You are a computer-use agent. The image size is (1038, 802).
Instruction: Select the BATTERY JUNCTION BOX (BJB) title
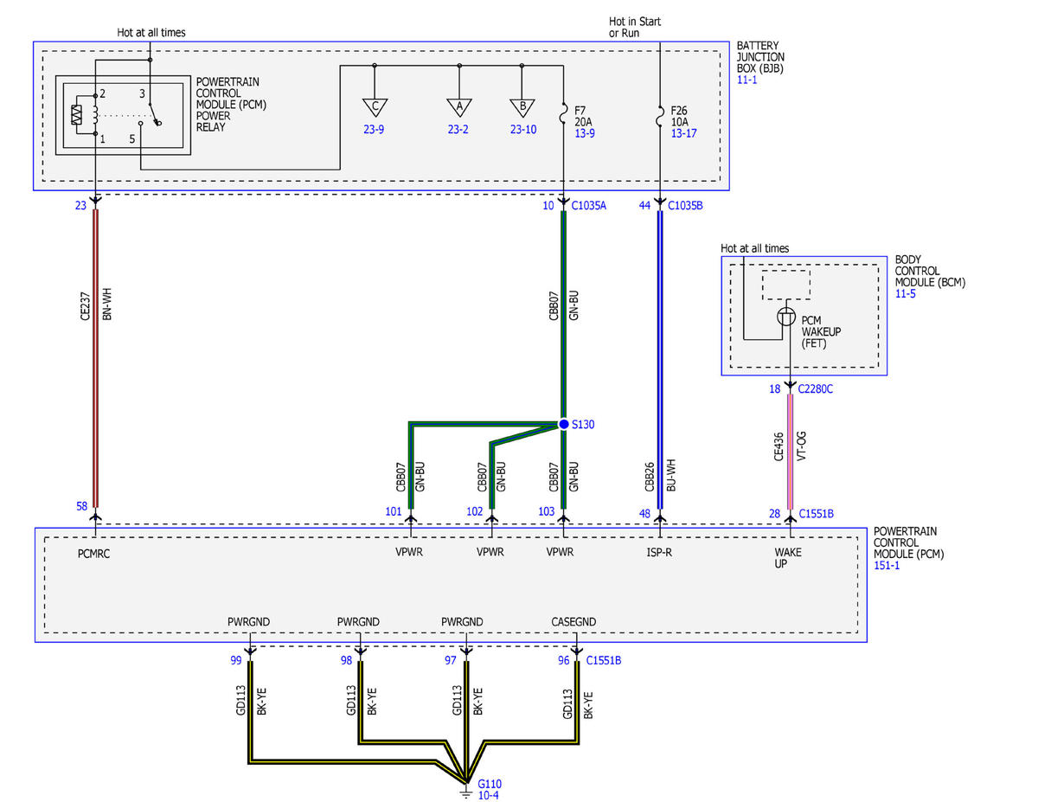click(x=760, y=57)
